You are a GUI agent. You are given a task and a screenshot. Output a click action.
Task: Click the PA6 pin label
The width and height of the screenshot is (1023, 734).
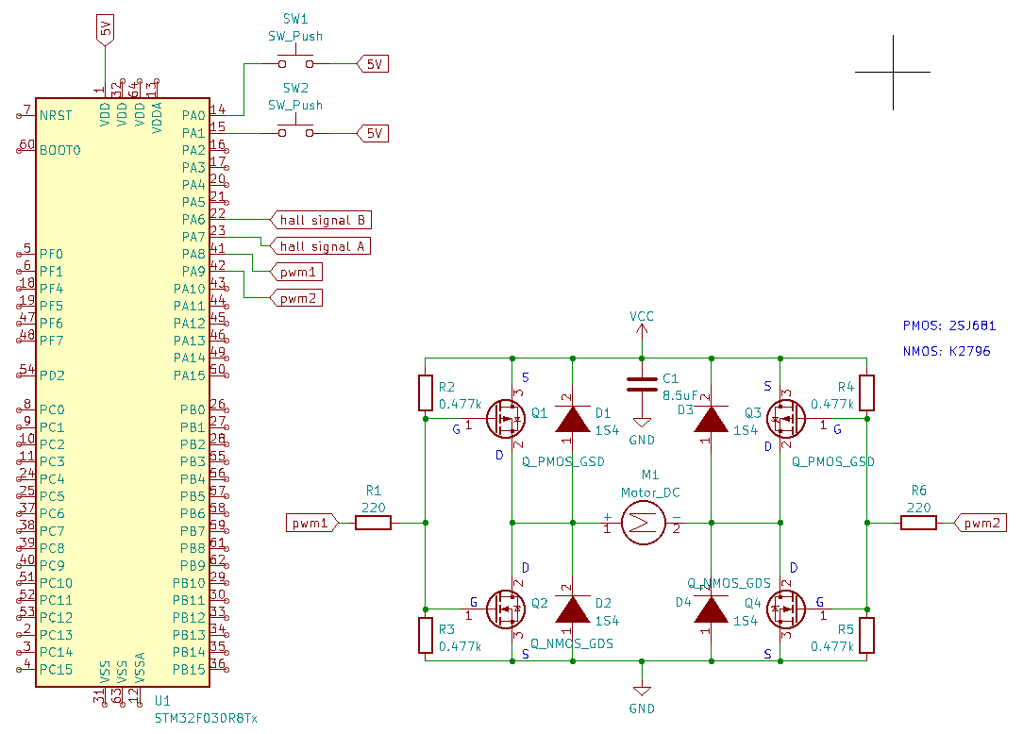(x=193, y=219)
